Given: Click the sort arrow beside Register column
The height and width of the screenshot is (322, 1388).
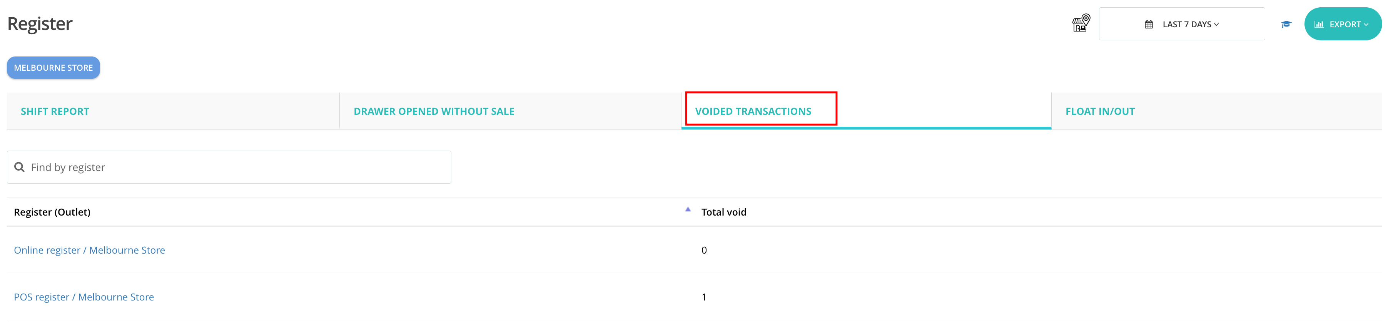Looking at the screenshot, I should coord(688,209).
